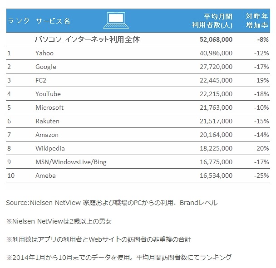276x268 pixels.
Task: Select the Wikipedia service name
Action: pos(50,148)
